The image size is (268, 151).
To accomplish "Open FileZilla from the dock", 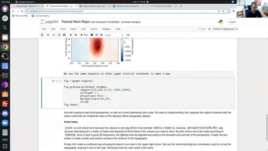I will point(5,104).
